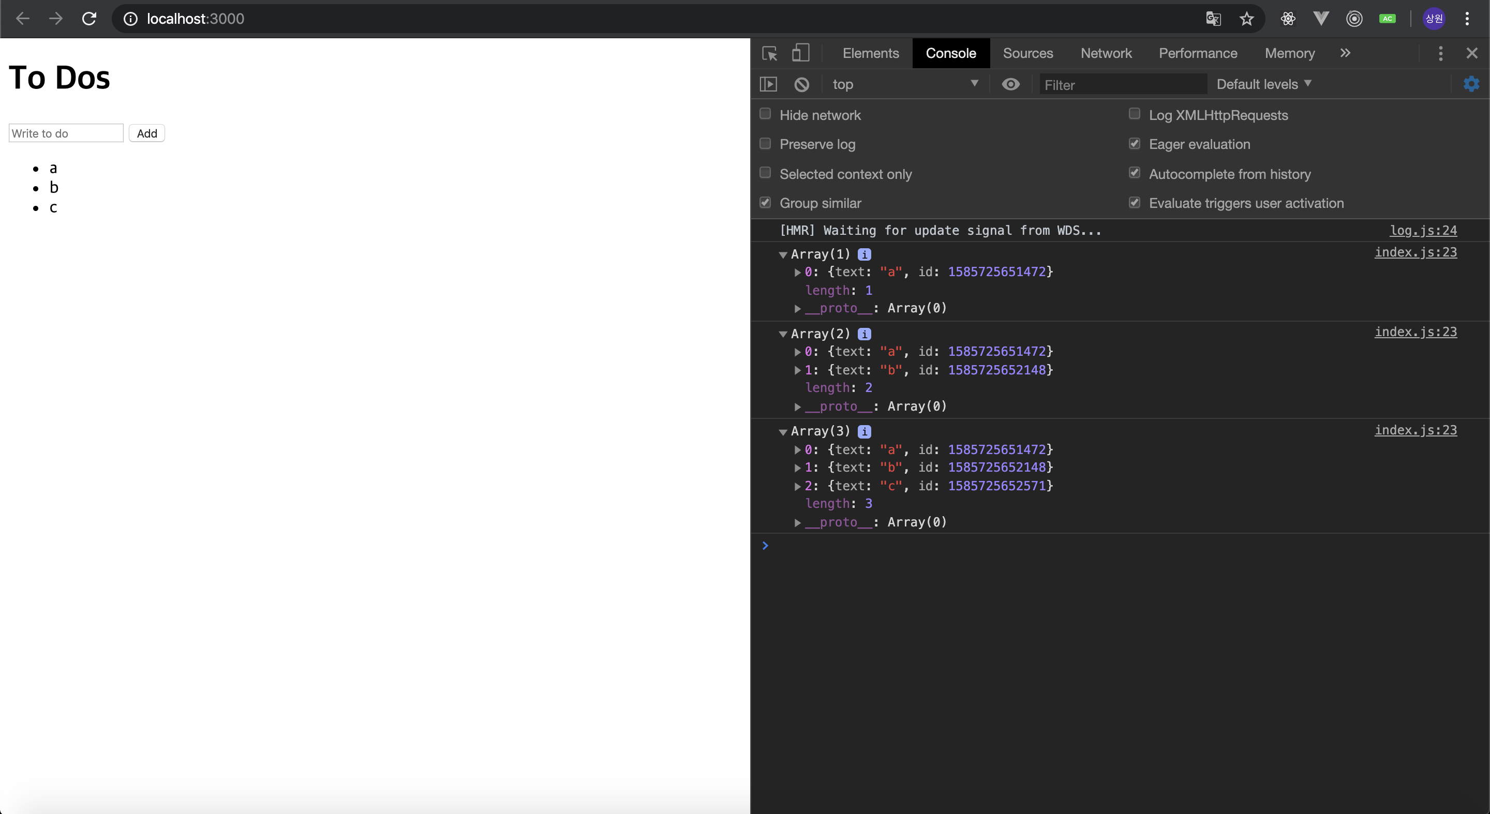Viewport: 1490px width, 814px height.
Task: Open the Default levels dropdown
Action: click(x=1263, y=84)
